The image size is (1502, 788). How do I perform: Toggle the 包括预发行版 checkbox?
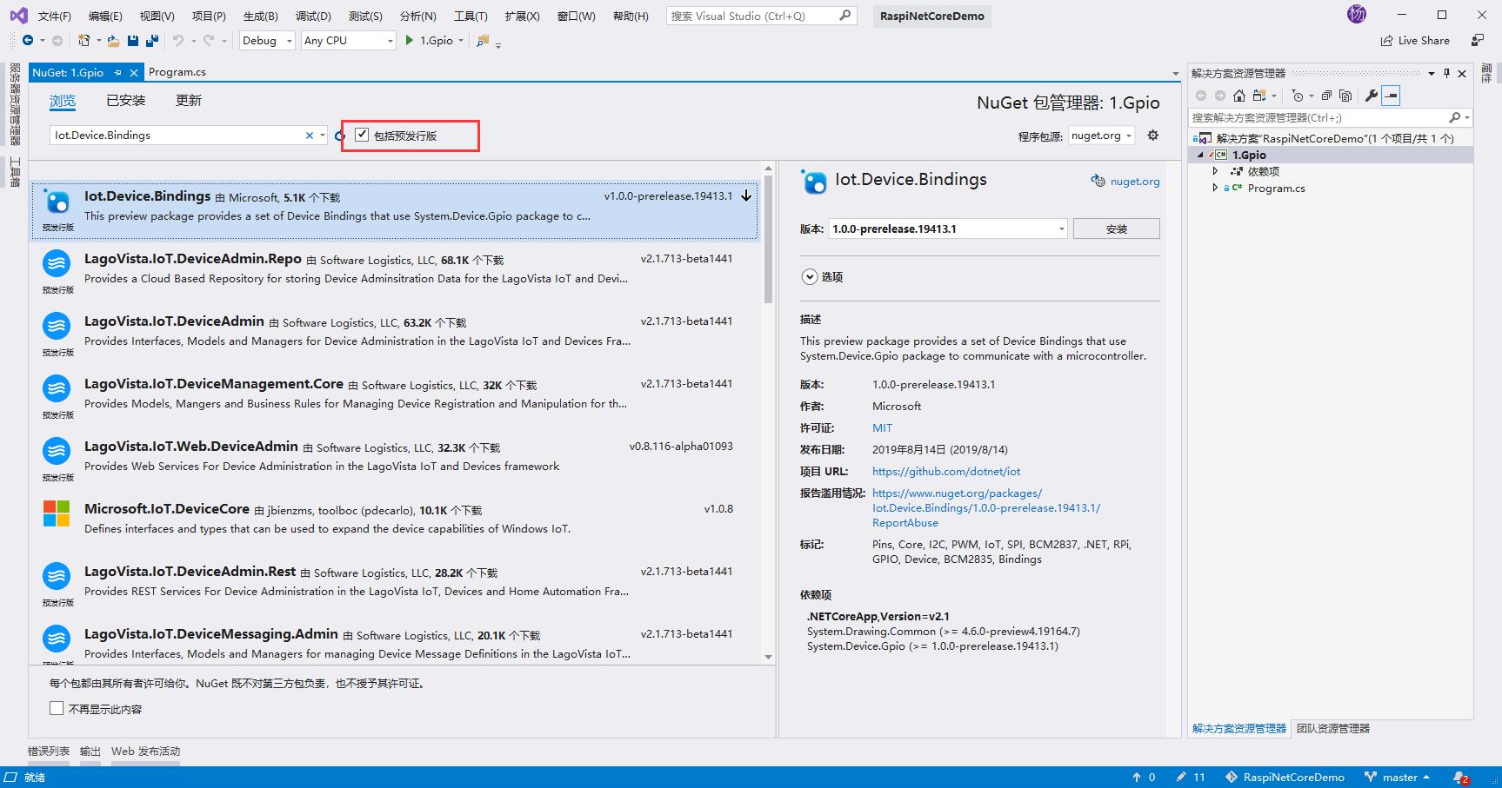coord(362,136)
